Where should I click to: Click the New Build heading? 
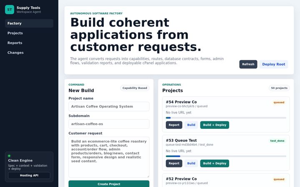(81, 91)
